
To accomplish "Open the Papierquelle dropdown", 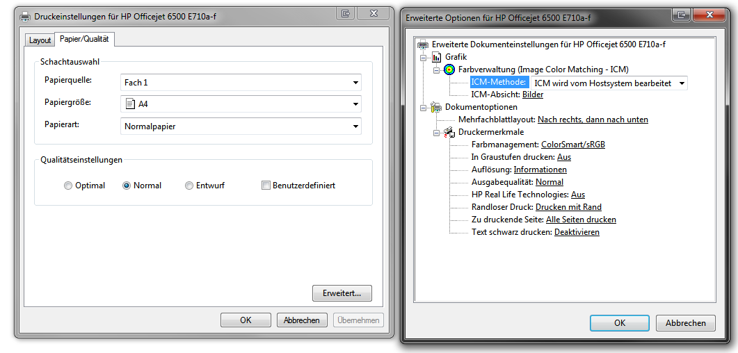I will [x=241, y=82].
